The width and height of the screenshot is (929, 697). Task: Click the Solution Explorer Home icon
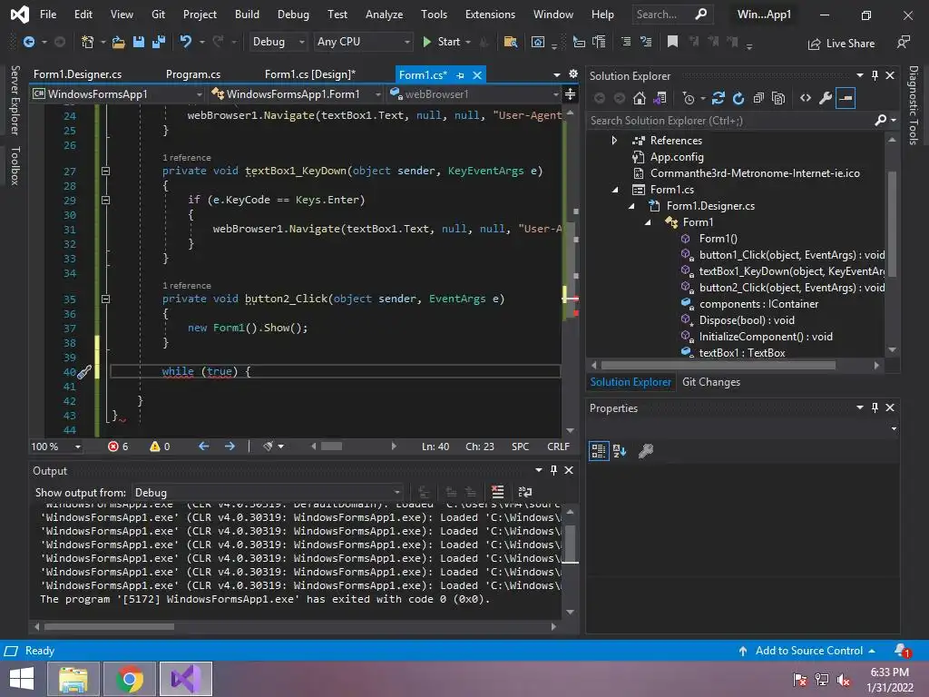(640, 98)
